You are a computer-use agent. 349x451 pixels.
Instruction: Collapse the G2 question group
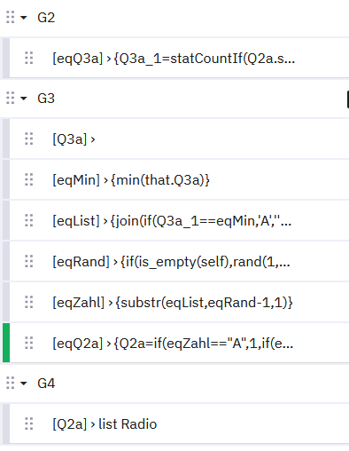tap(24, 18)
